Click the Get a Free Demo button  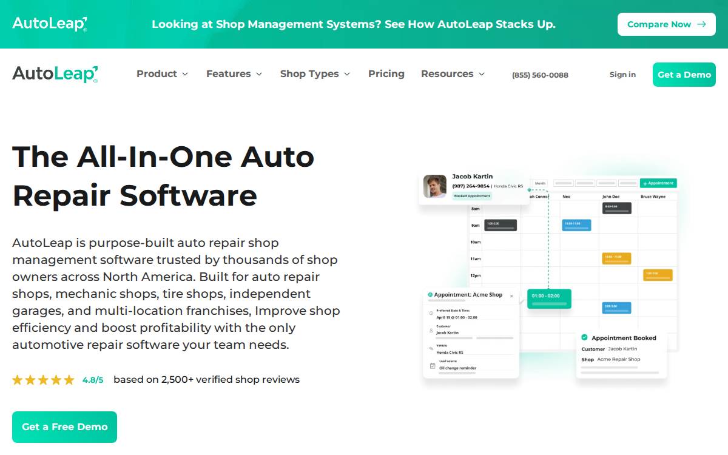tap(64, 427)
